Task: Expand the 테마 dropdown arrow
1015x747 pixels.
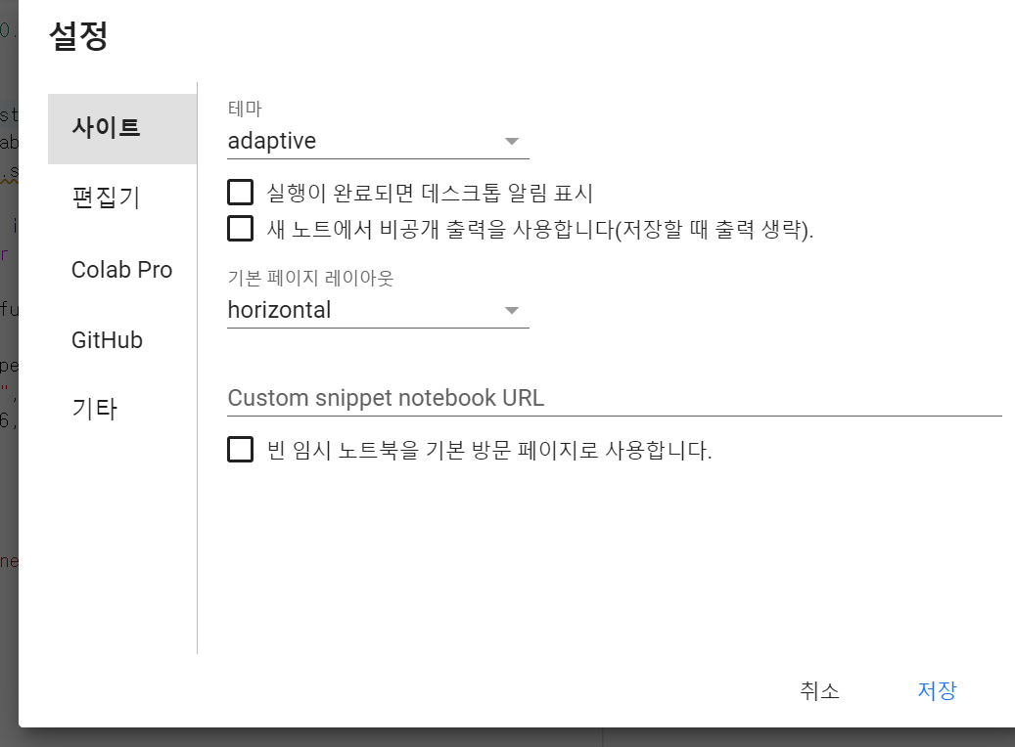Action: (511, 142)
